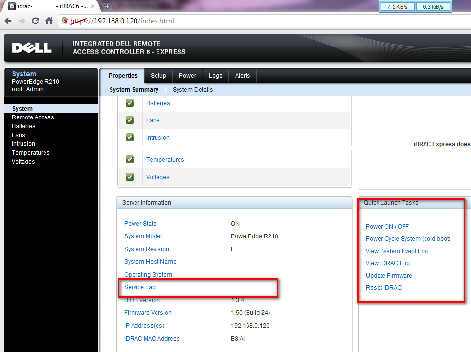Click the Server Information panel header
Screen dimensions: 471x352
tap(234, 203)
